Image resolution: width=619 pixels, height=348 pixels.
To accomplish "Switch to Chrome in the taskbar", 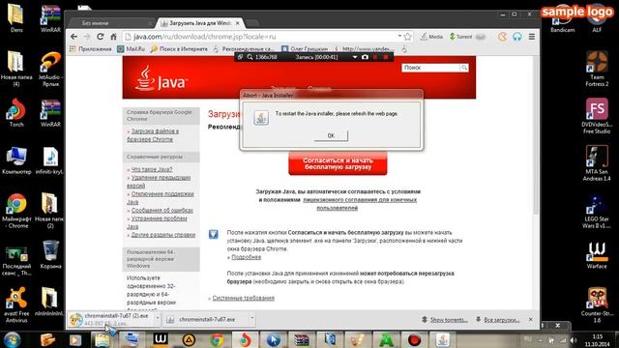I will (217, 339).
